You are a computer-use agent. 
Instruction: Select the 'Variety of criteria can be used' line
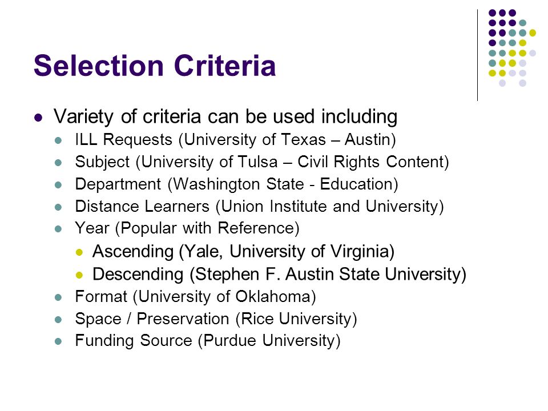(x=225, y=116)
